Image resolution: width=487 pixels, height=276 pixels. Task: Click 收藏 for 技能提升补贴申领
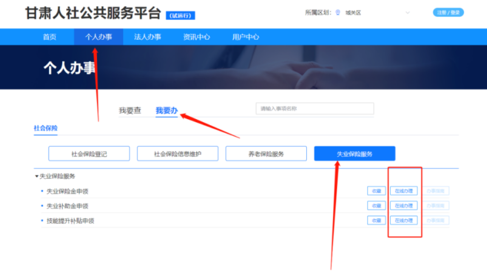[376, 221]
